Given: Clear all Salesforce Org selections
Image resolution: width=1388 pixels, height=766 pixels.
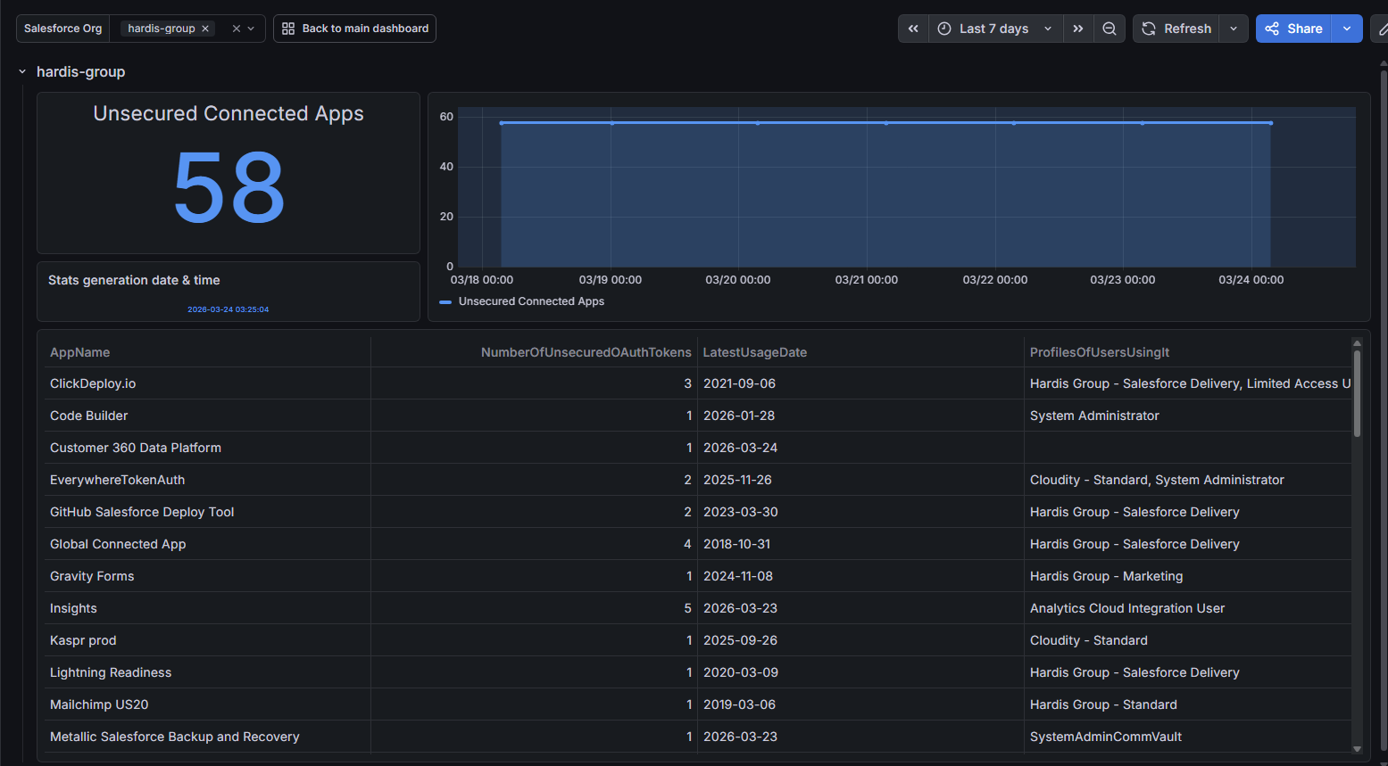Looking at the screenshot, I should [237, 29].
